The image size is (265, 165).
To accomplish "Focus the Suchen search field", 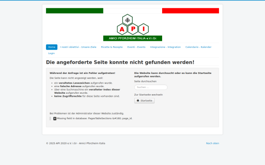I will point(151,87).
